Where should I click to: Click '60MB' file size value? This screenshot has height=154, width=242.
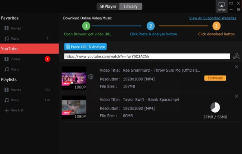128,115
